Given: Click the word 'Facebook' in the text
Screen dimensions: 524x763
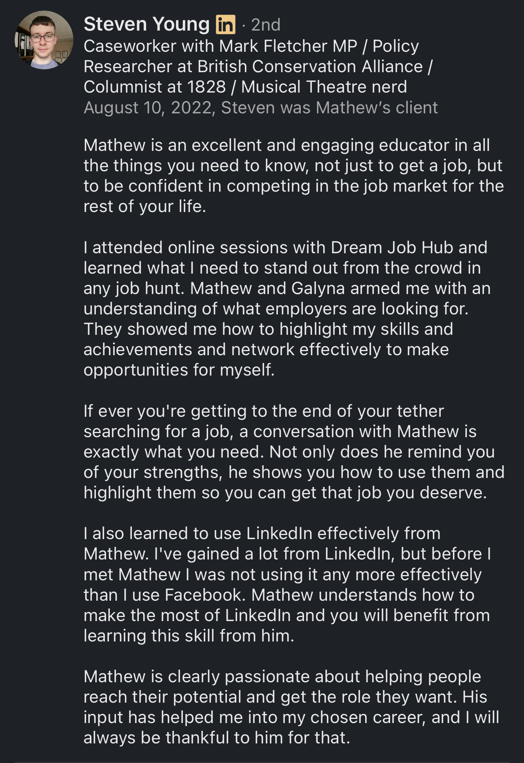Looking at the screenshot, I should (205, 595).
